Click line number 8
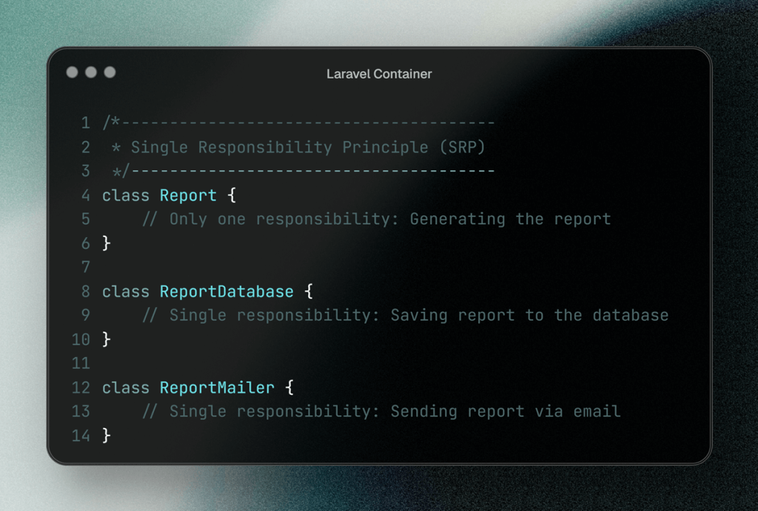Image resolution: width=758 pixels, height=511 pixels. point(85,291)
